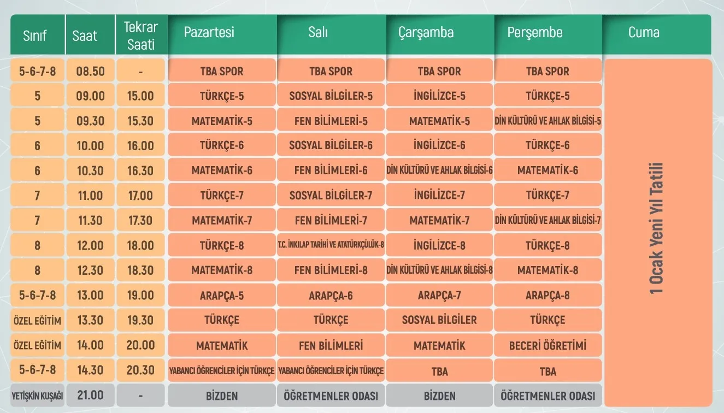Click the Tekrar Saati header
This screenshot has width=724, height=413.
click(140, 36)
